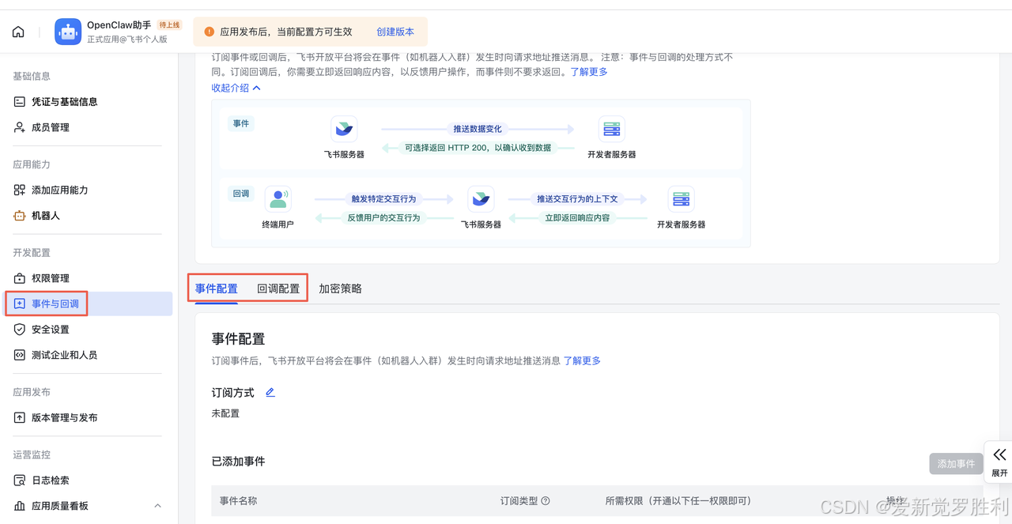Click the 已添加事件 heading
This screenshot has width=1012, height=524.
(238, 461)
